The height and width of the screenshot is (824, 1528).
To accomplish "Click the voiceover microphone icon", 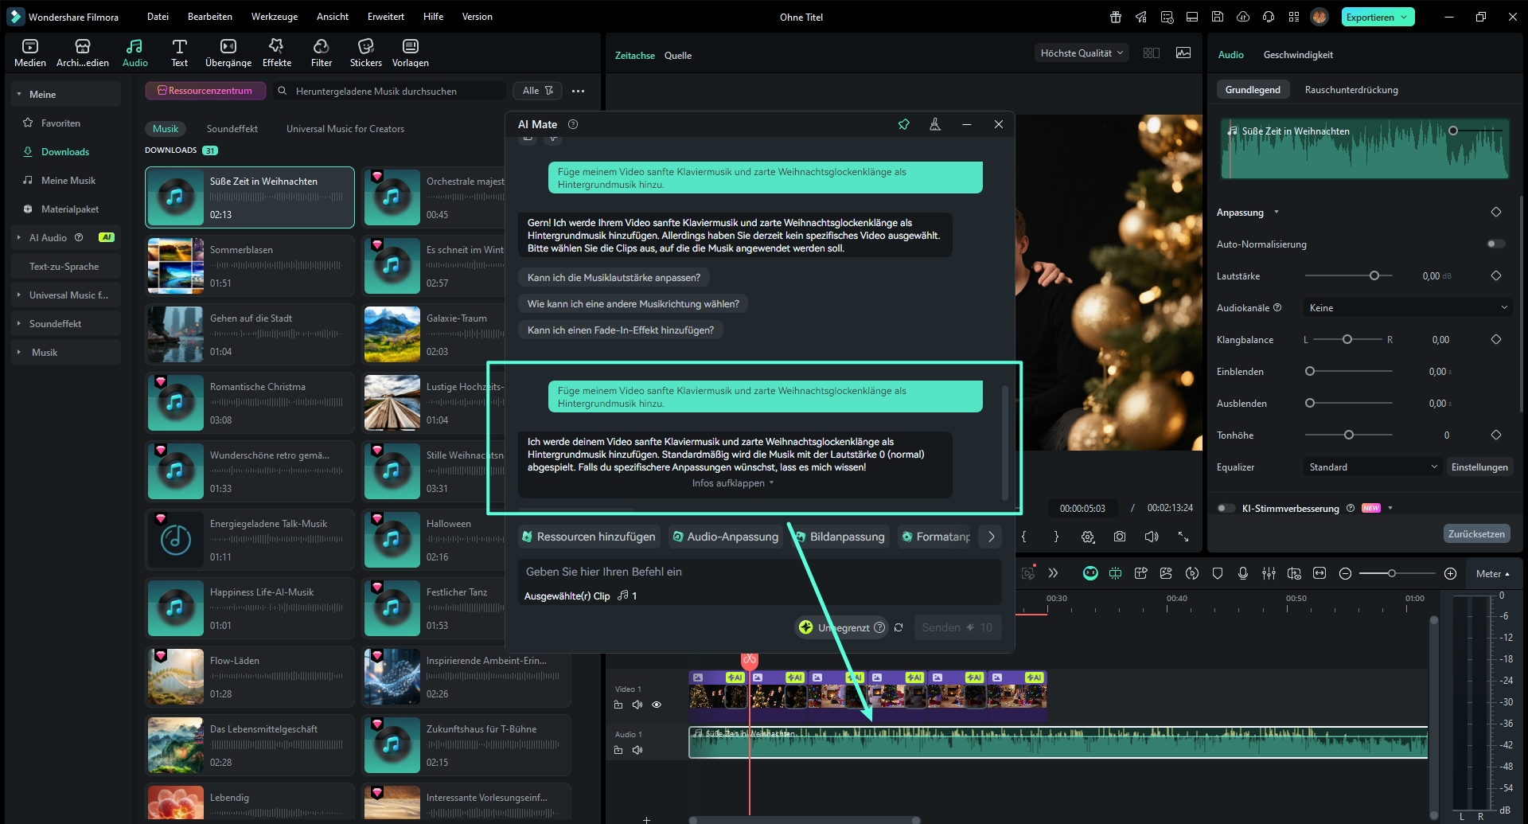I will pyautogui.click(x=1243, y=573).
